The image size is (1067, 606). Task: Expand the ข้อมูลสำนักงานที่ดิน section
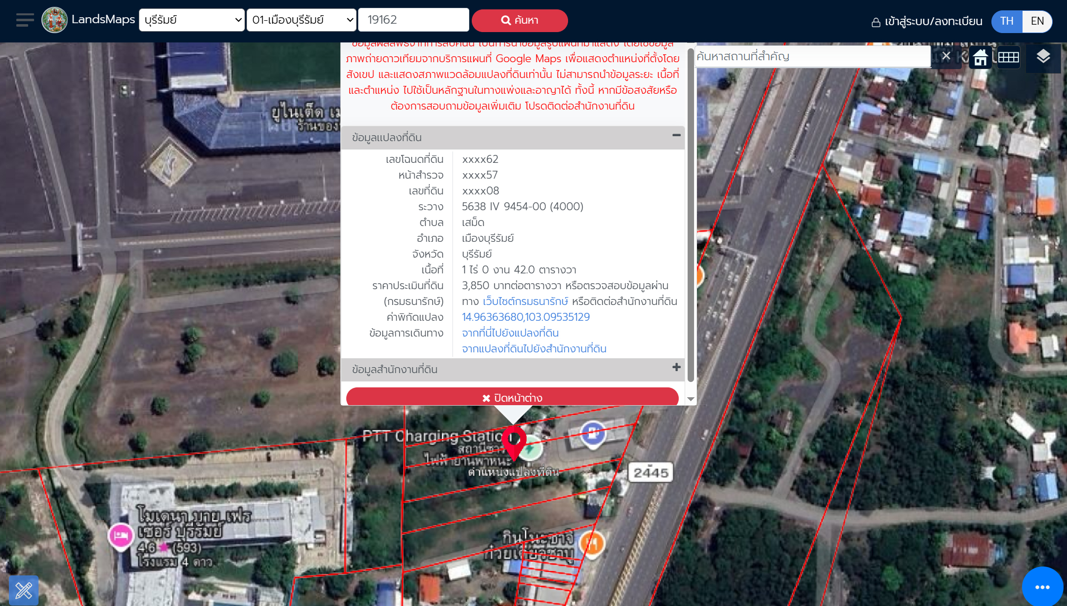coord(676,368)
